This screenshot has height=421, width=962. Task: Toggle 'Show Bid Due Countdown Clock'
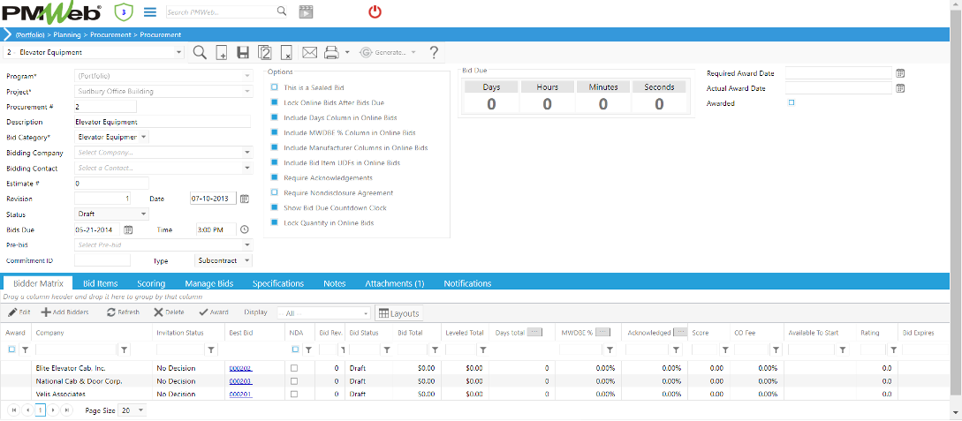(274, 207)
